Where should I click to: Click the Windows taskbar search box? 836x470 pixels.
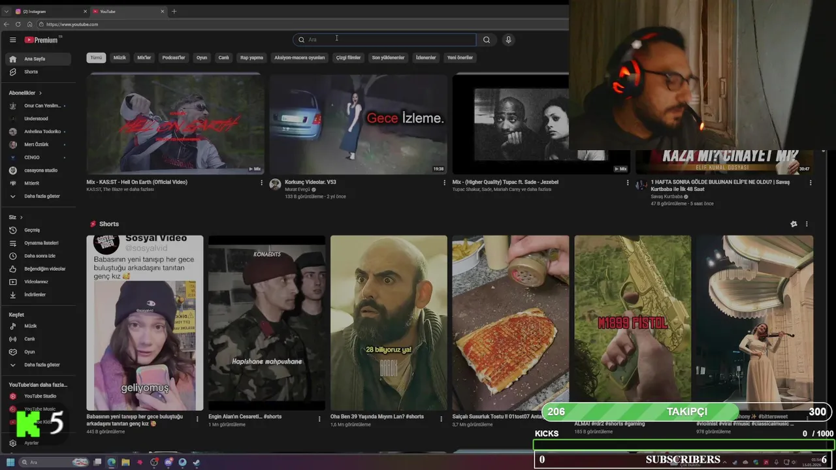pyautogui.click(x=54, y=462)
